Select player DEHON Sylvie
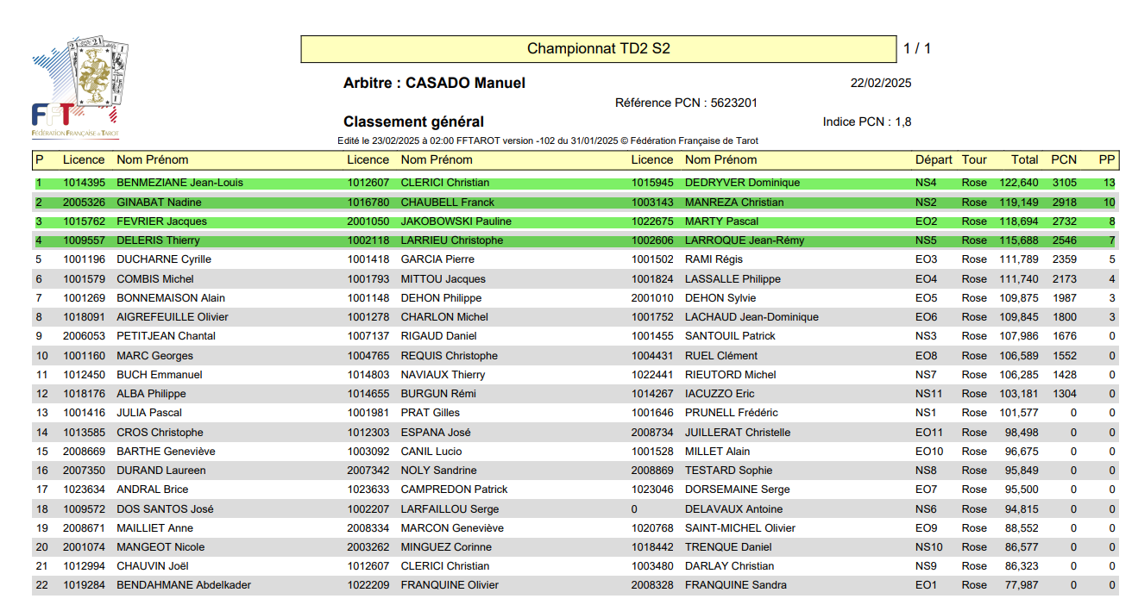The image size is (1132, 605). (x=720, y=298)
